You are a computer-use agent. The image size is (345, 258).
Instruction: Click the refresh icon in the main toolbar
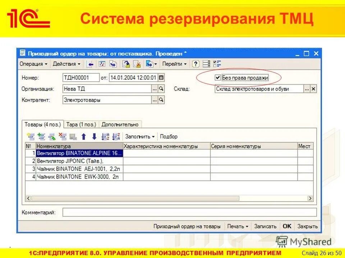(102, 64)
